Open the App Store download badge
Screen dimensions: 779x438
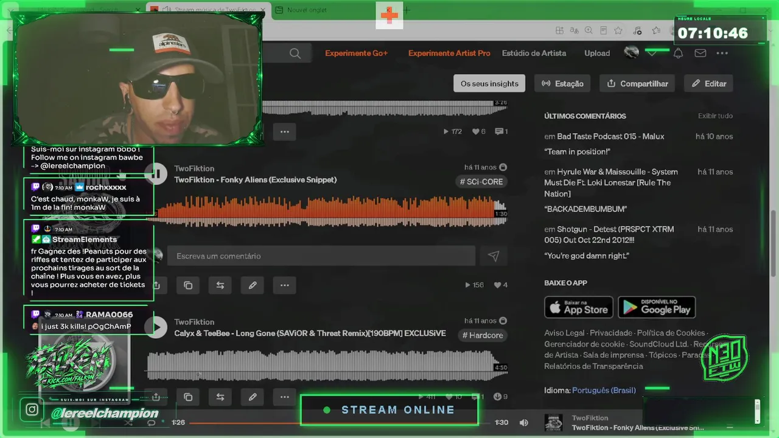click(x=578, y=307)
